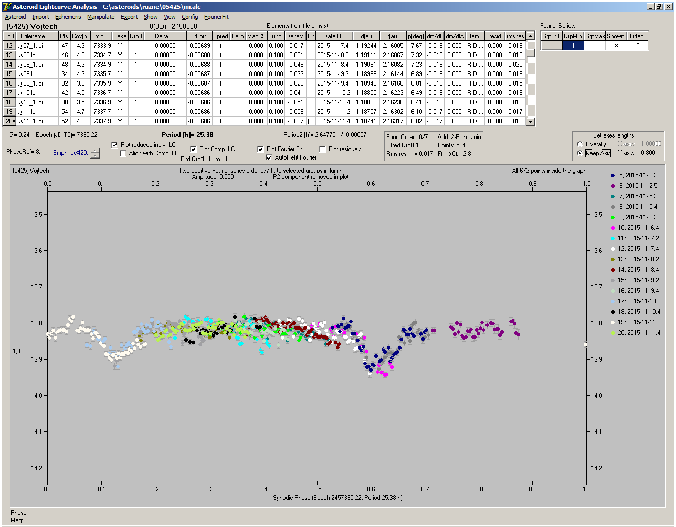Image resolution: width=676 pixels, height=527 pixels.
Task: Click filename cell uy08.lci
Action: pyautogui.click(x=37, y=55)
